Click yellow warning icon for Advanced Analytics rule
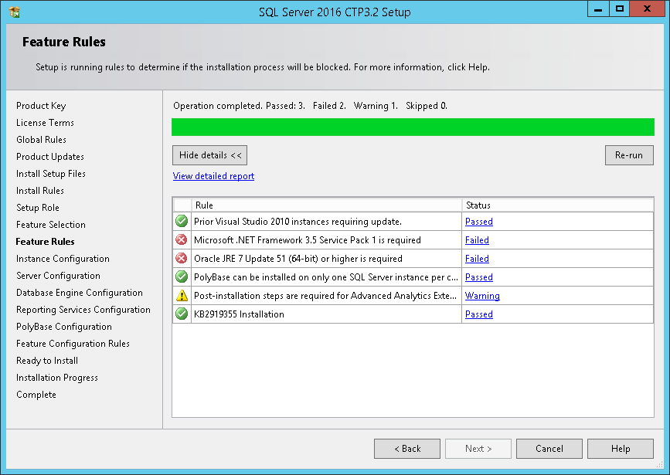The height and width of the screenshot is (475, 670). [182, 295]
